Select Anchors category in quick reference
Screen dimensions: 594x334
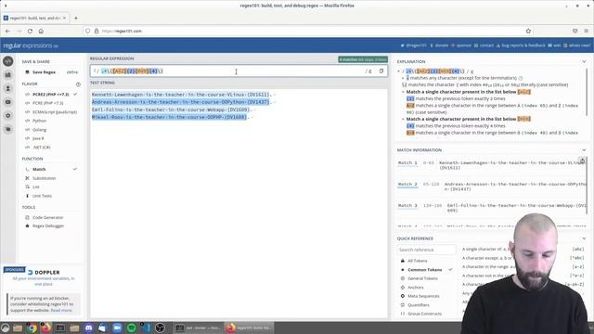pos(416,288)
